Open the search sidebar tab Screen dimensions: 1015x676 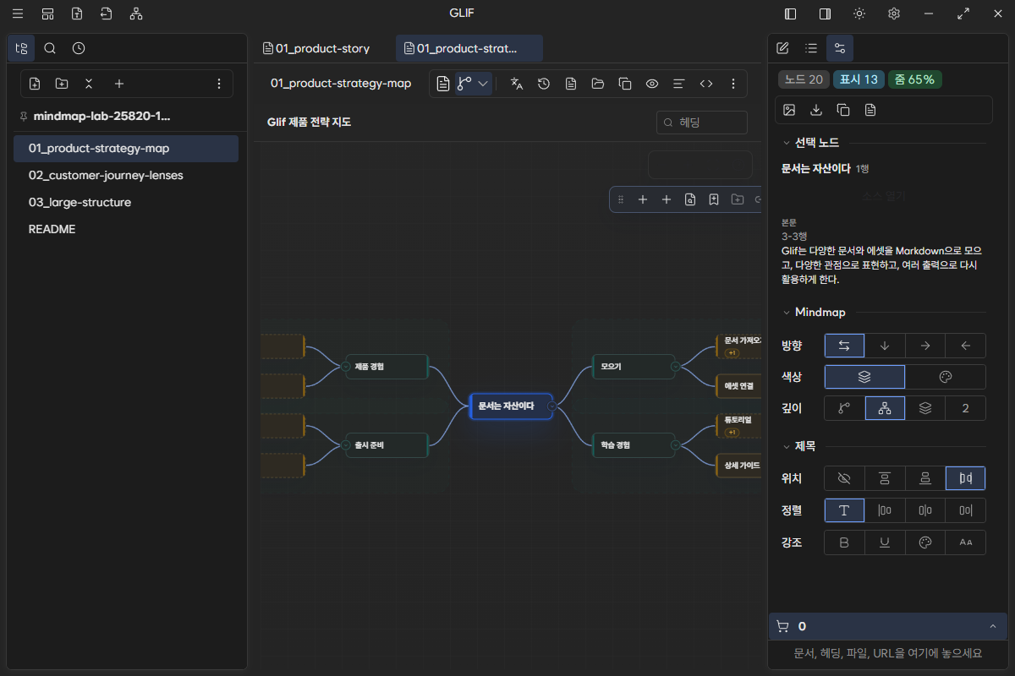click(x=50, y=48)
